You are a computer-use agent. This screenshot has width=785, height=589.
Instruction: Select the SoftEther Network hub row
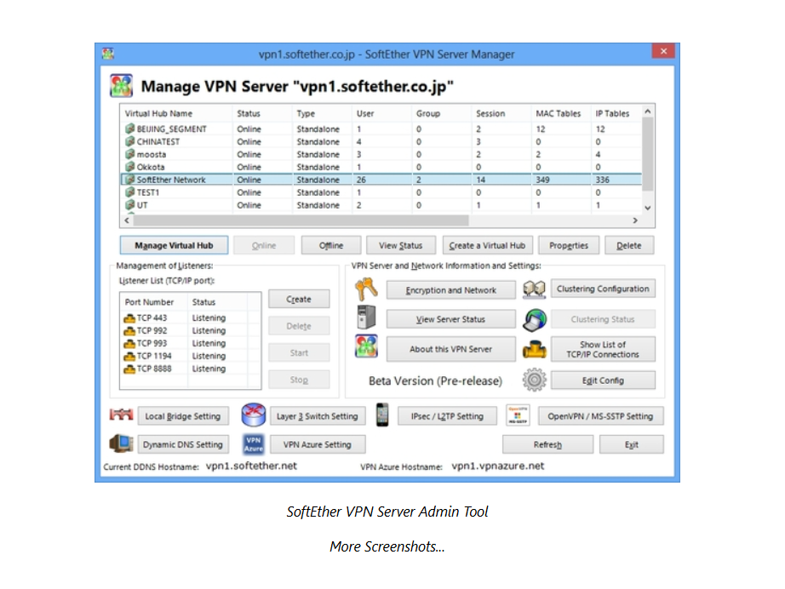pyautogui.click(x=381, y=179)
